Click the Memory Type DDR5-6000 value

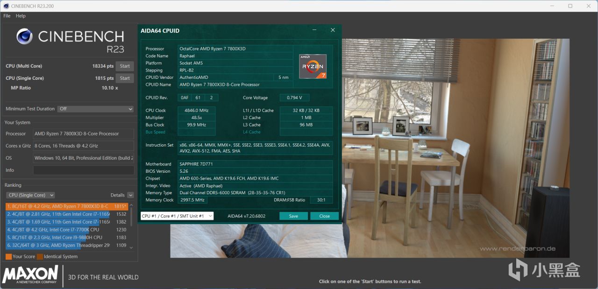[x=255, y=193]
